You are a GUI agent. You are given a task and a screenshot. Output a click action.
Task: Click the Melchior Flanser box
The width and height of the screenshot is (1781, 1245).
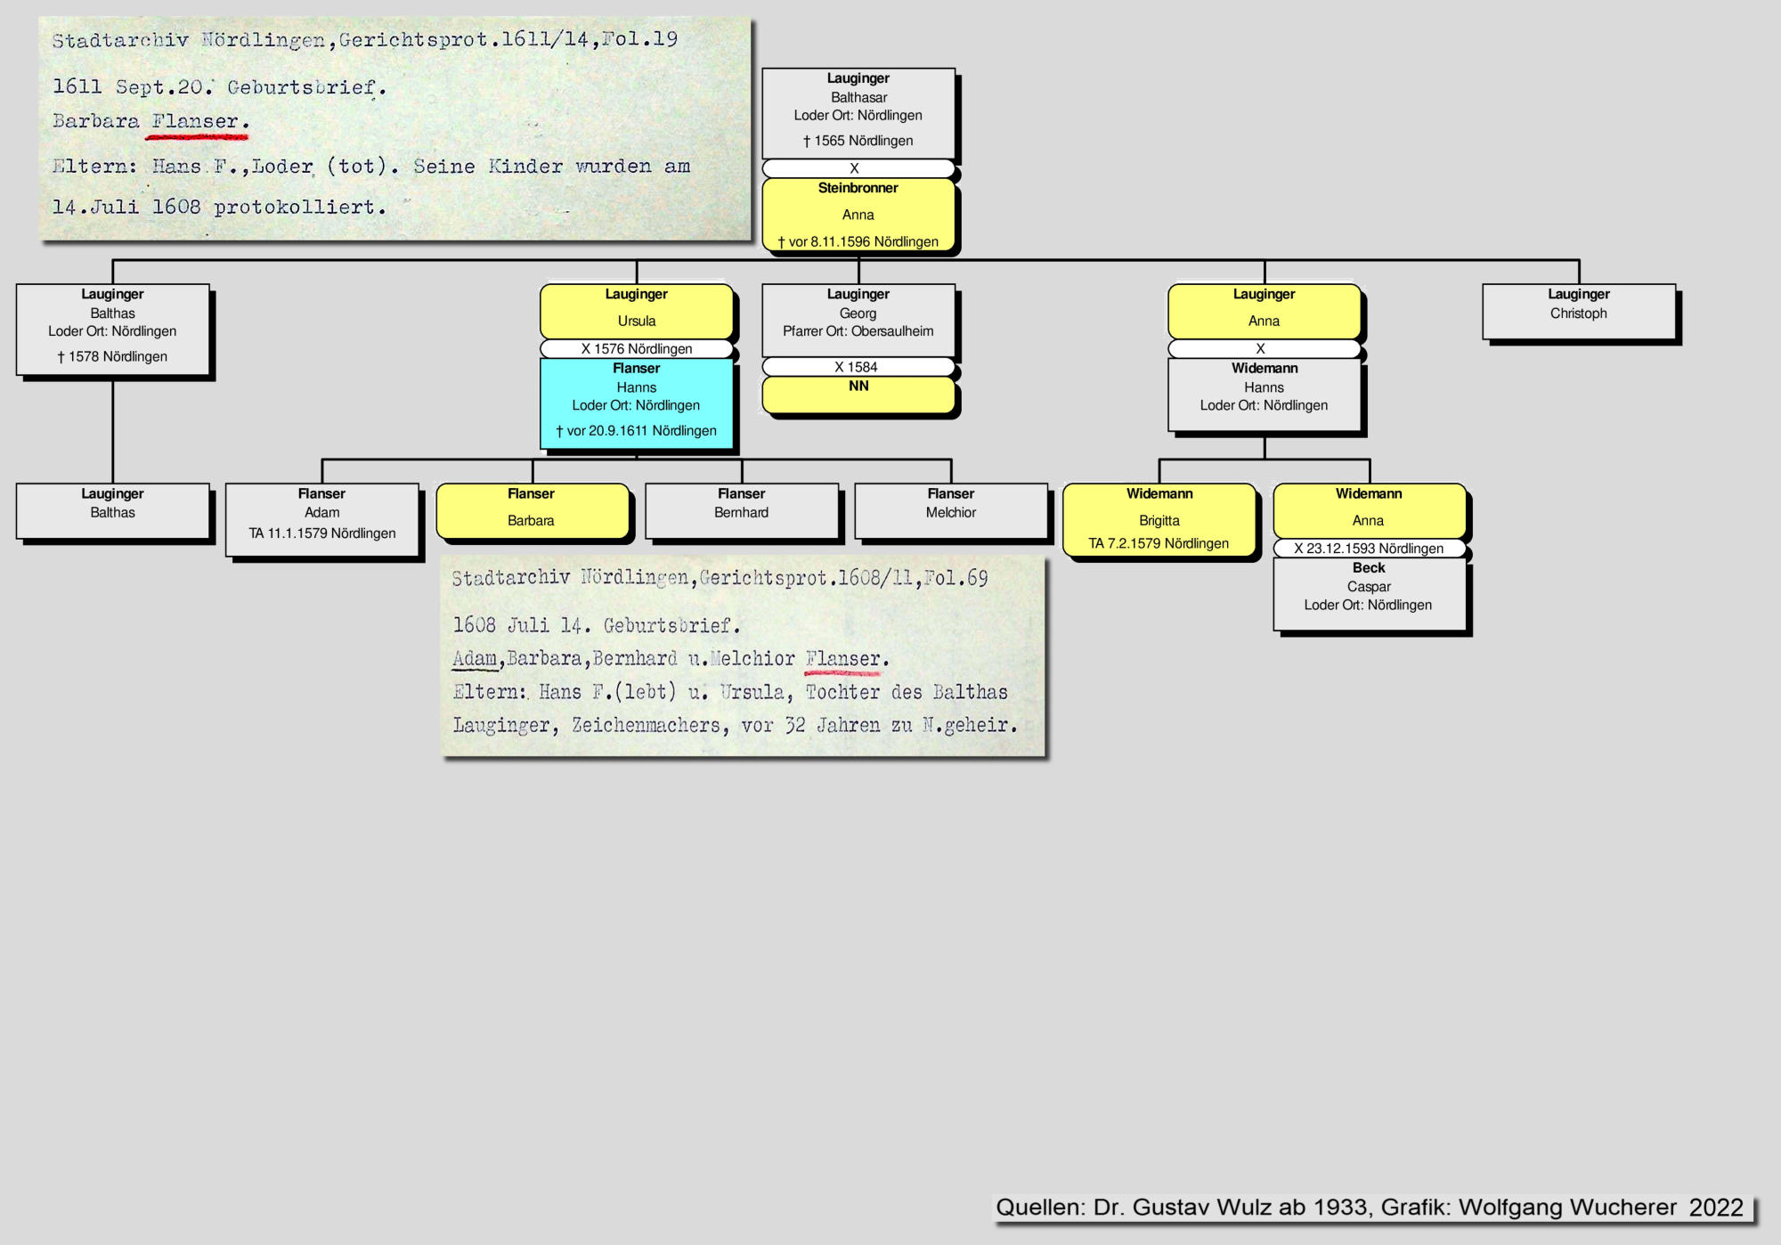pyautogui.click(x=950, y=510)
